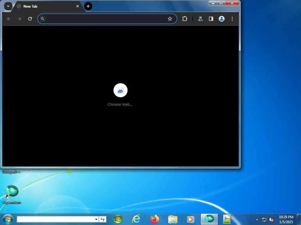Close the New Tab tab
Screen dimensions: 301x225
[78, 6]
